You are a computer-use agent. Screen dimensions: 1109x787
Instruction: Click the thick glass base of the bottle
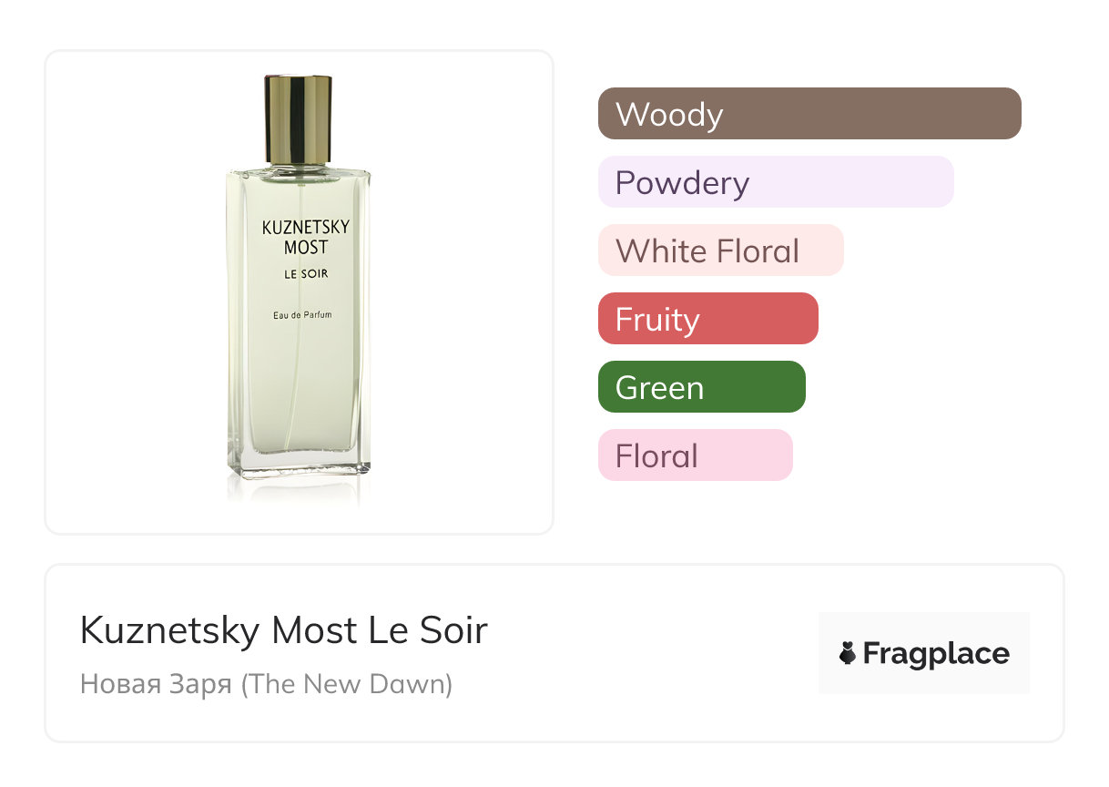coord(299,465)
